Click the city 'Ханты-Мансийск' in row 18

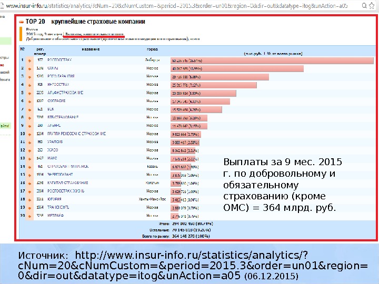coord(152,199)
